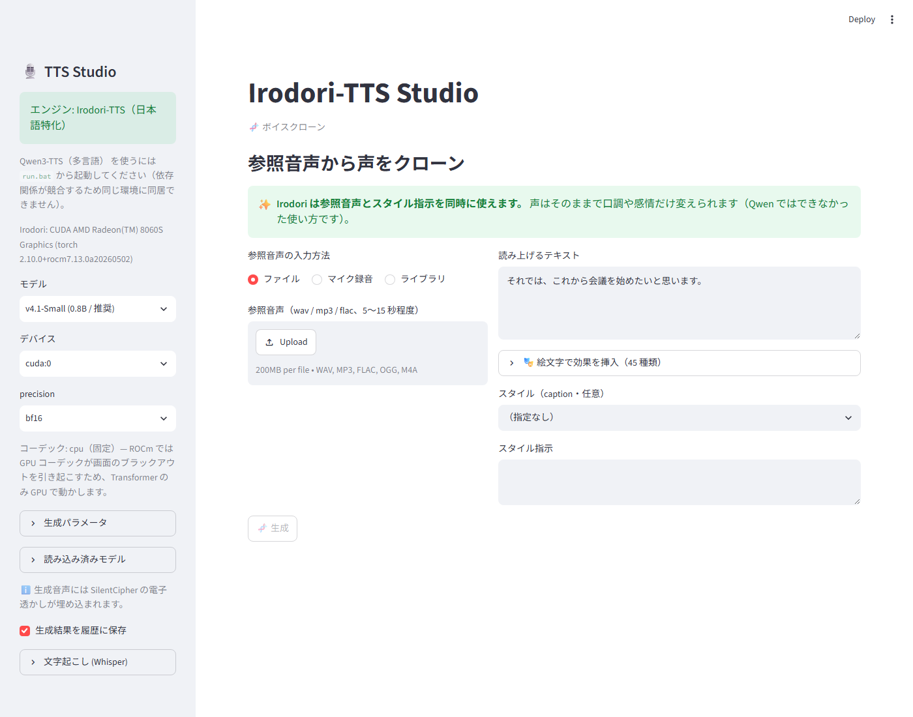
Task: Expand 絵文字で効果を挿入 (45 種類) panel
Action: click(680, 363)
